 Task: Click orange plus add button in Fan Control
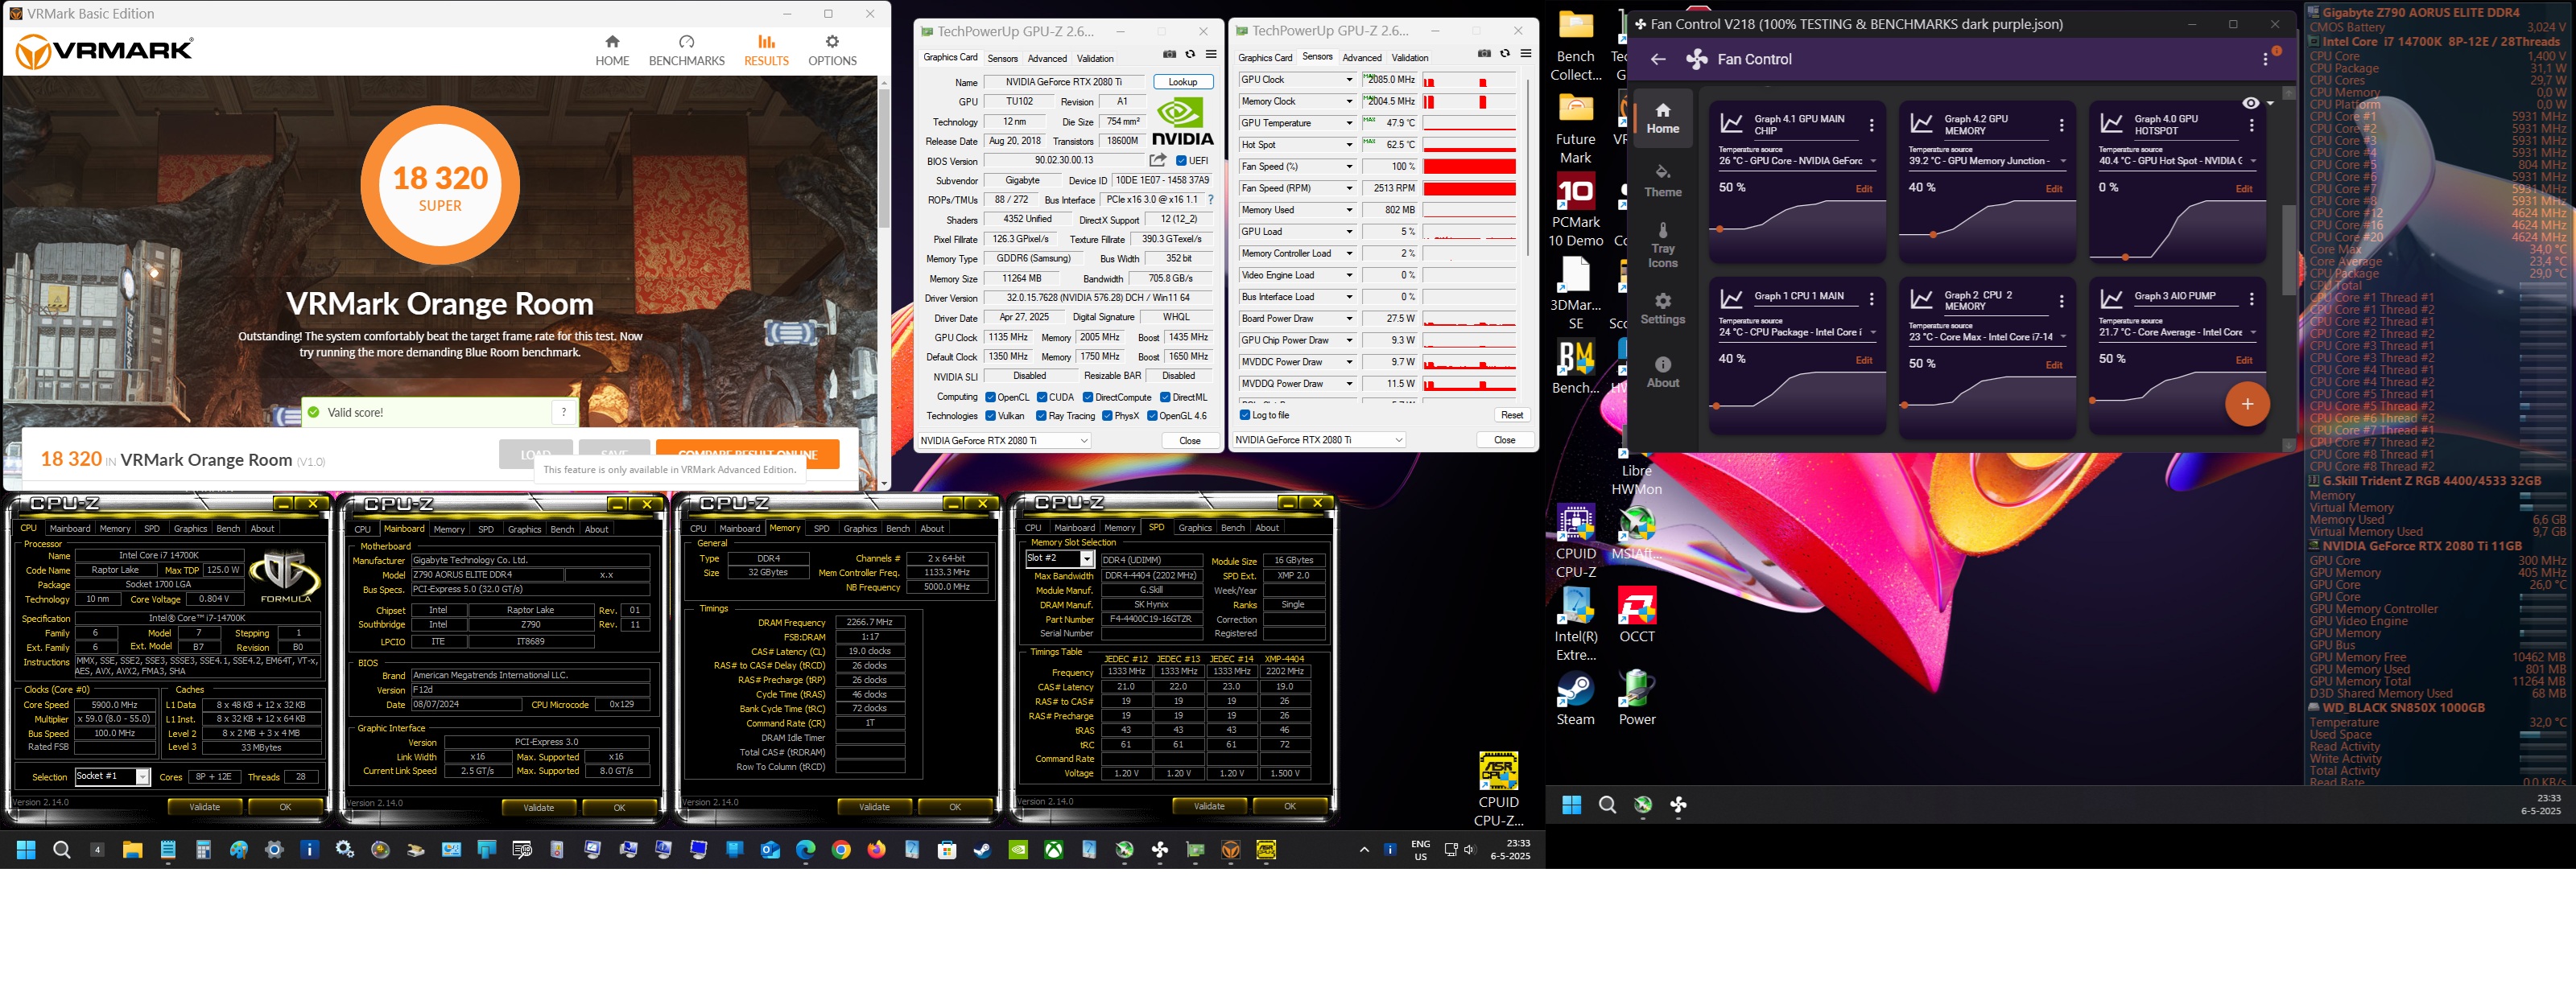click(2247, 404)
